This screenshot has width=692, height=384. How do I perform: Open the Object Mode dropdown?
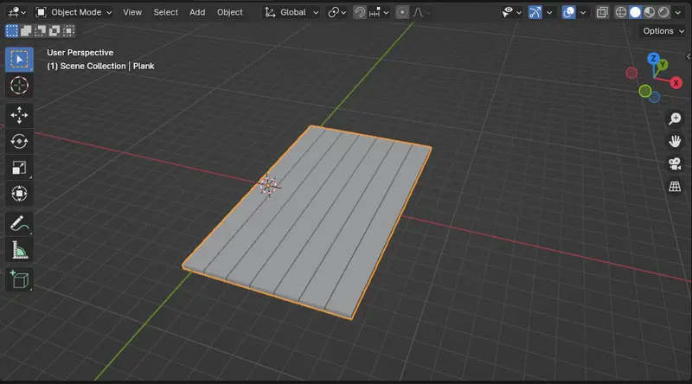74,13
